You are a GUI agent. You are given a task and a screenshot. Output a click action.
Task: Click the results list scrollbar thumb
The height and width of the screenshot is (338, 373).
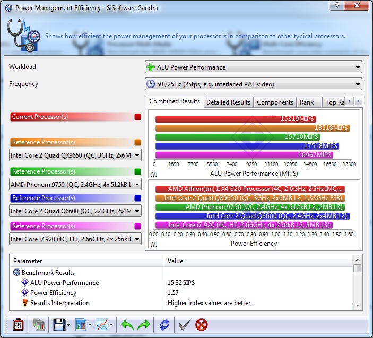358,268
